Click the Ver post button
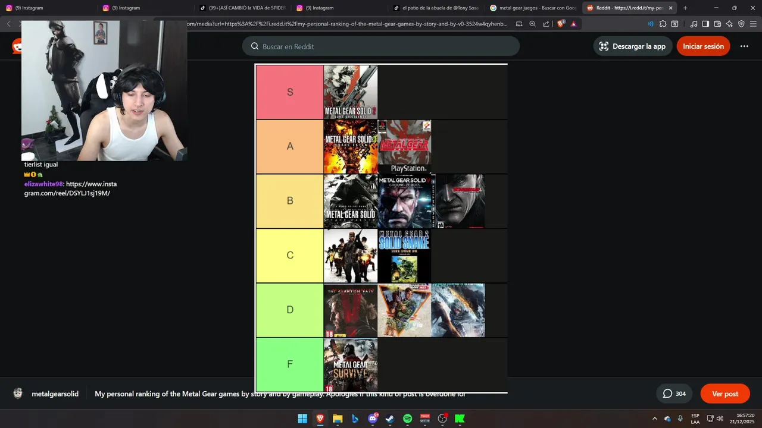Image resolution: width=762 pixels, height=428 pixels. (725, 394)
